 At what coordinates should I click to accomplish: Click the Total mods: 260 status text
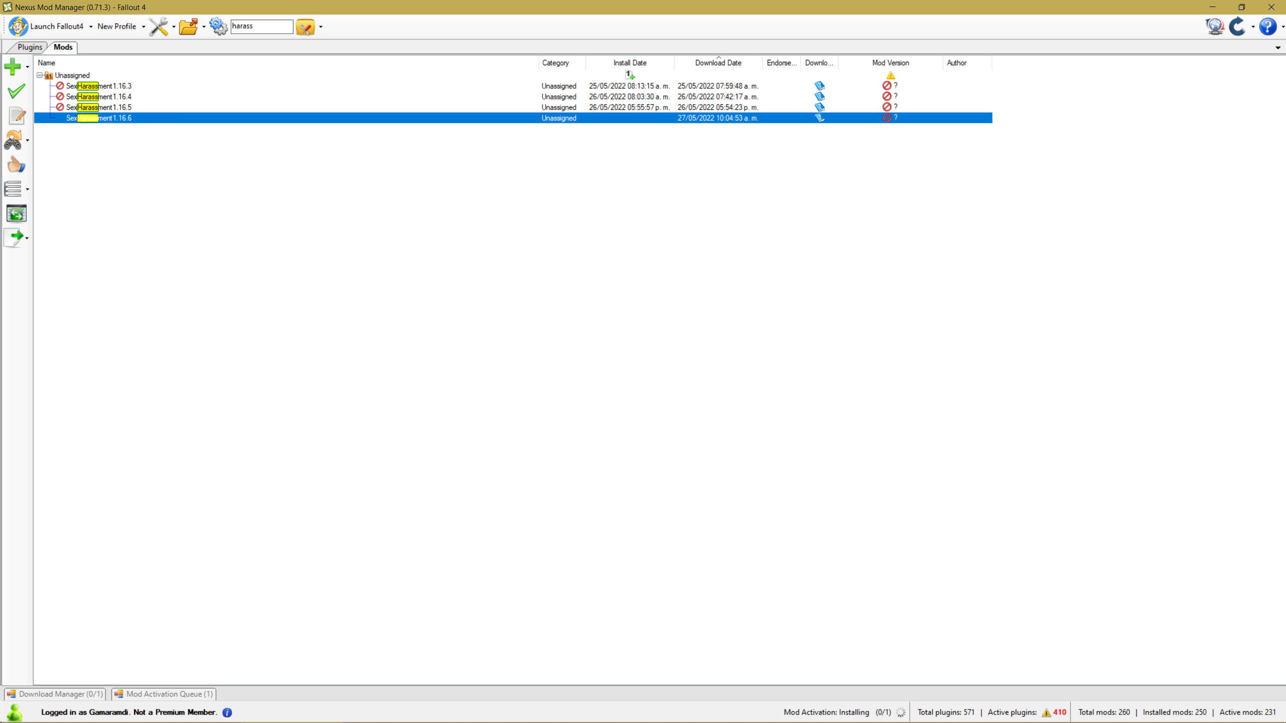(1104, 712)
